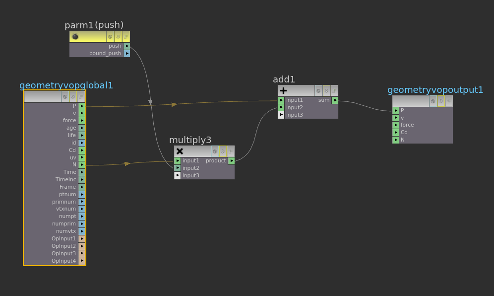Toggle the yellow-outlined flag on add1 header
The height and width of the screenshot is (296, 494).
pos(326,90)
